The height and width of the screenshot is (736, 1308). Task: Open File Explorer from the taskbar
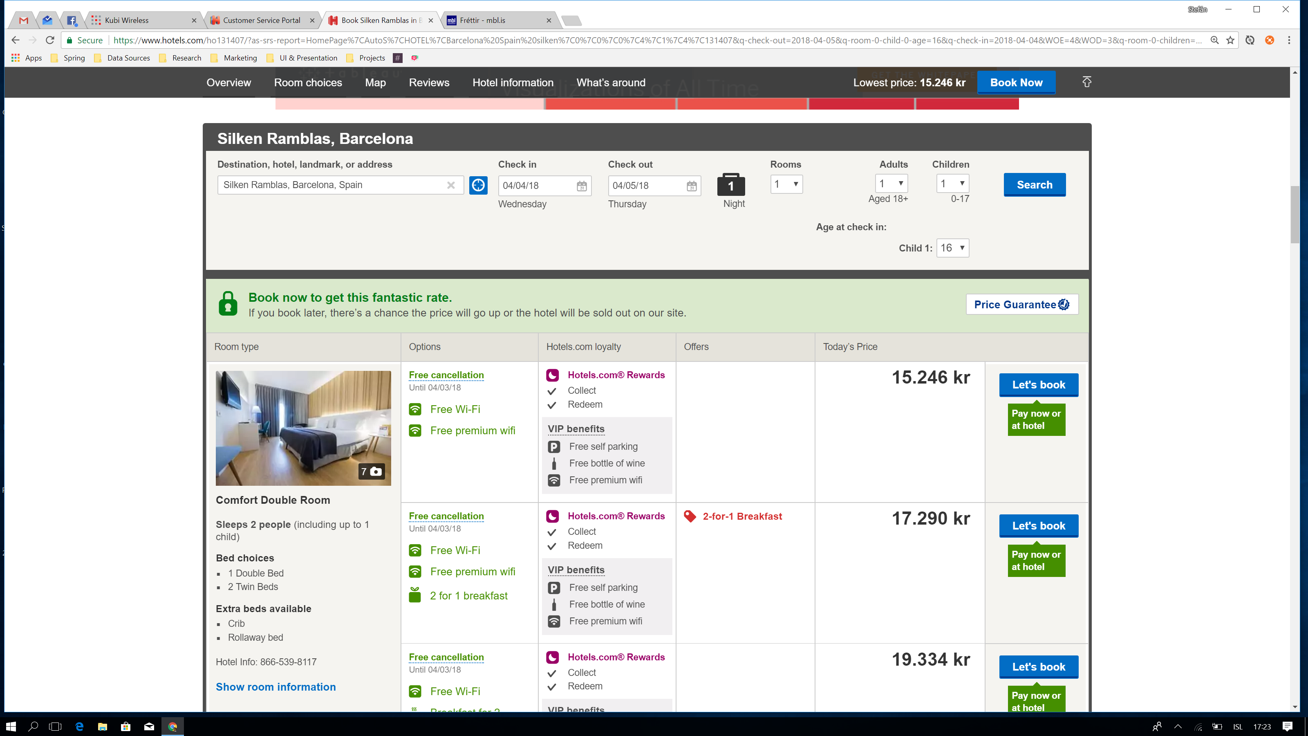[x=103, y=726]
